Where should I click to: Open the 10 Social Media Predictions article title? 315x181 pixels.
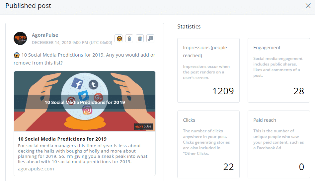(x=62, y=139)
